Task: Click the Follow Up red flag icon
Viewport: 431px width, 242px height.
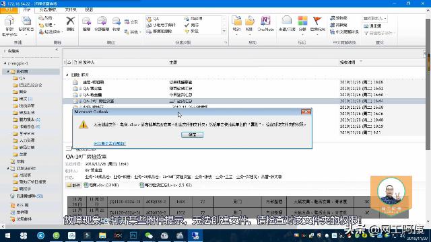Action: coord(317,21)
